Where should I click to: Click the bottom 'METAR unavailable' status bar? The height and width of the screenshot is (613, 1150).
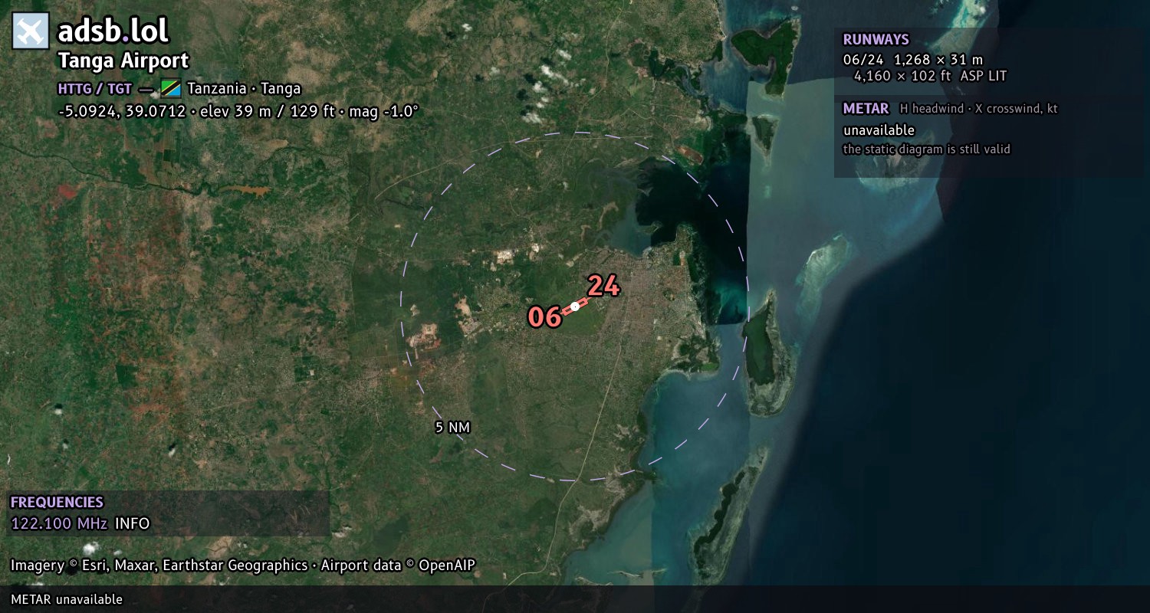(x=575, y=599)
